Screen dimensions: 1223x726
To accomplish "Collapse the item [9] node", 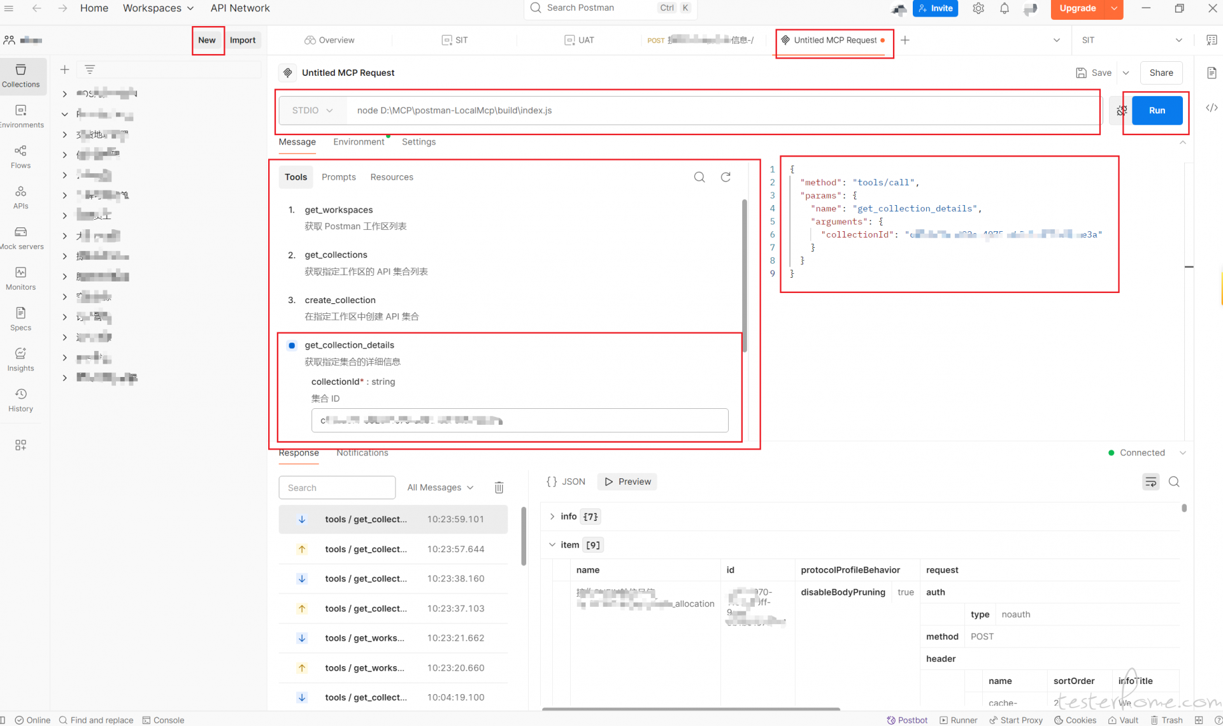I will pos(552,544).
